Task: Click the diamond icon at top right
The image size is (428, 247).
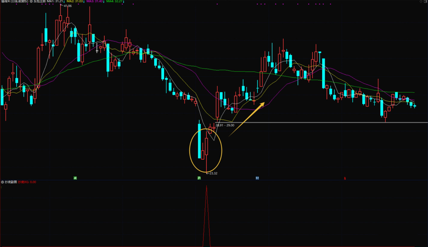Action: (421, 2)
